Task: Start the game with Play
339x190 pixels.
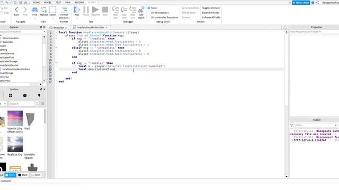Action: [x=77, y=11]
